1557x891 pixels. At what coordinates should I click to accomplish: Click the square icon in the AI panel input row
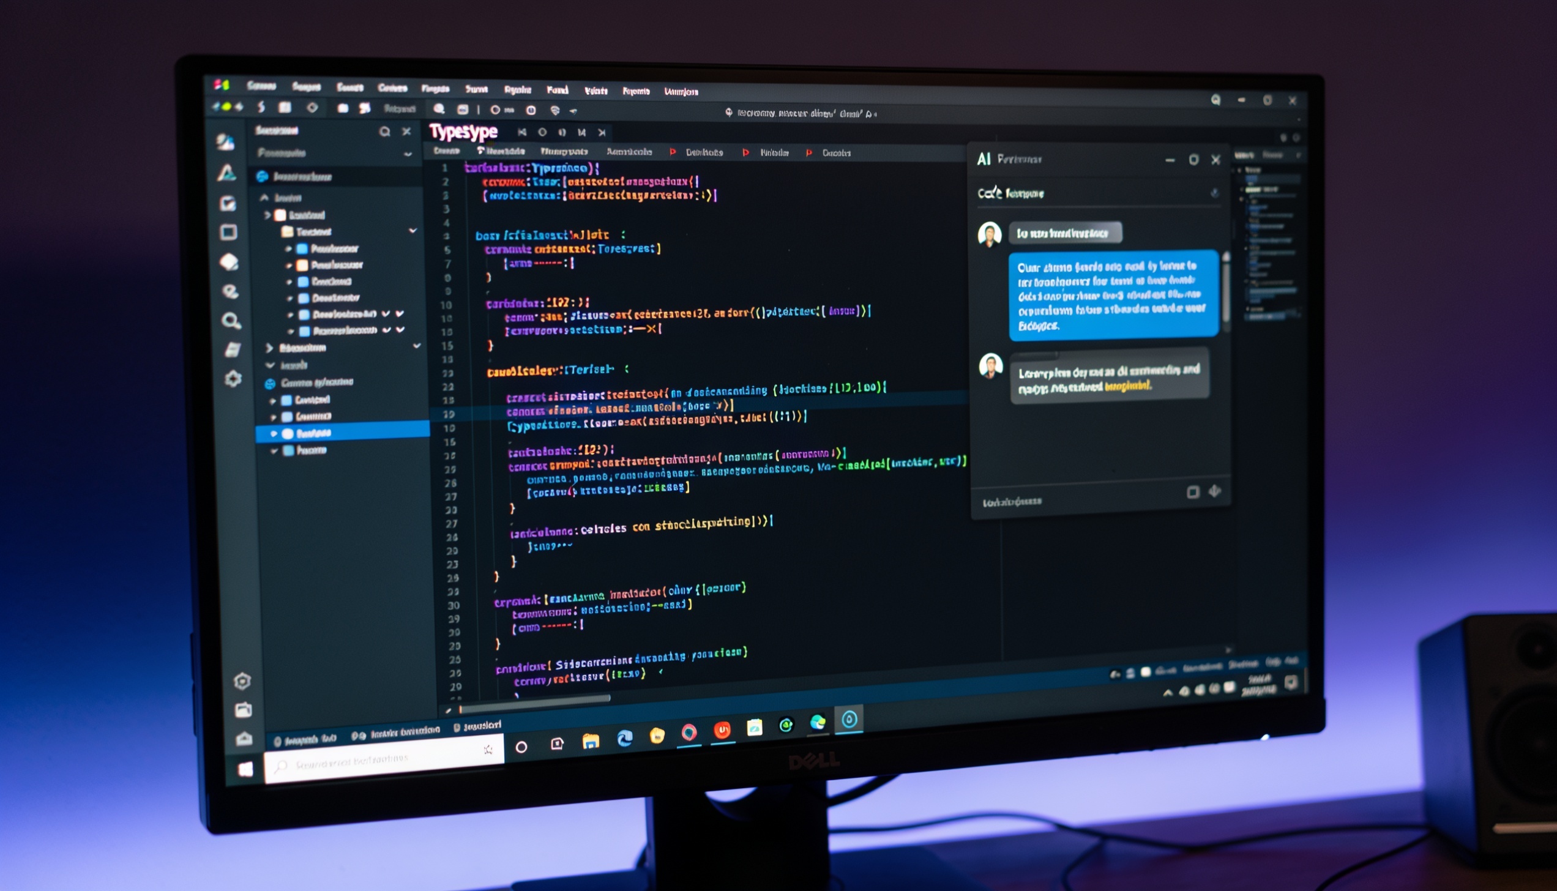[1192, 492]
